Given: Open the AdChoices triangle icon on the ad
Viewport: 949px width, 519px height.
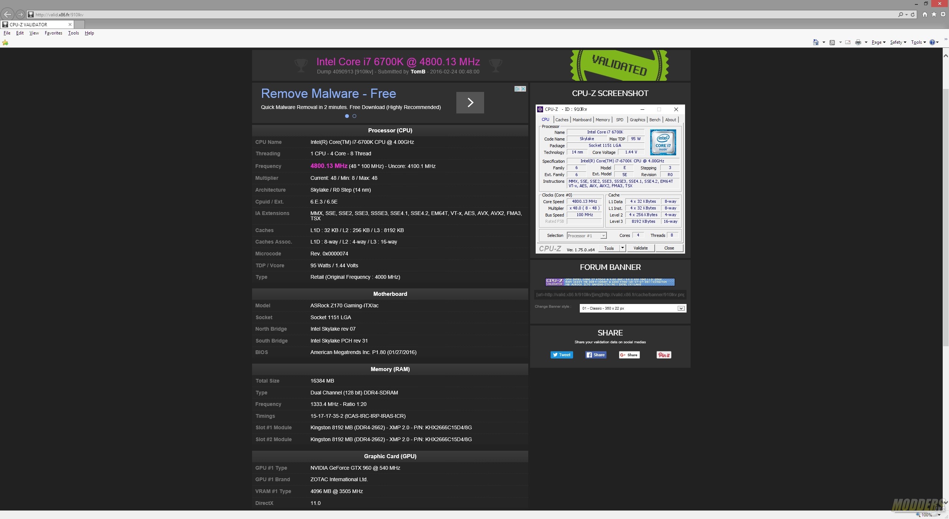Looking at the screenshot, I should click(x=517, y=89).
